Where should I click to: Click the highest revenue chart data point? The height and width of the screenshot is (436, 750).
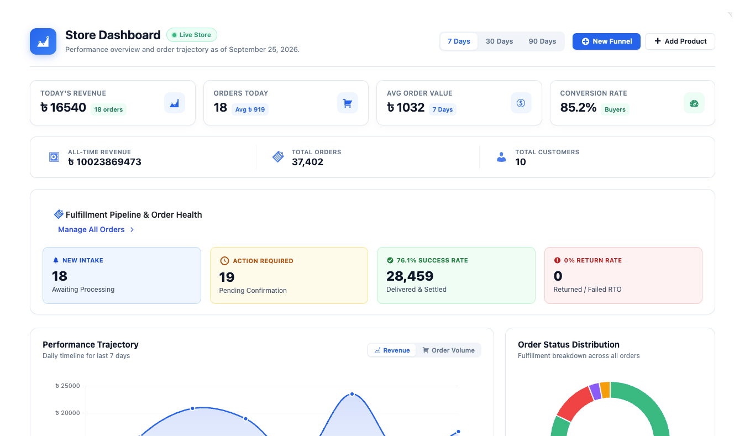[352, 394]
